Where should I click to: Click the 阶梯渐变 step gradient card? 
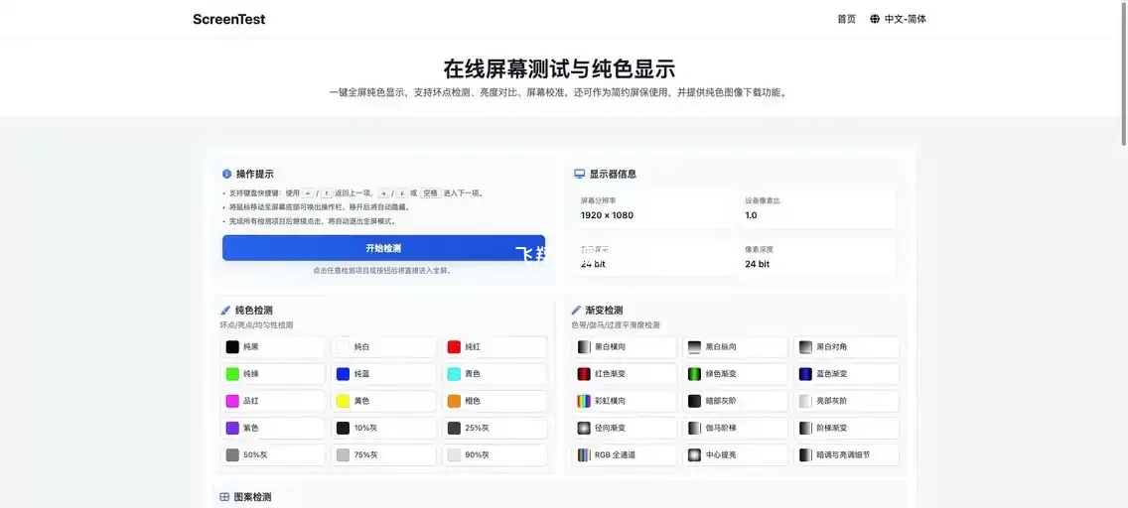pos(847,429)
